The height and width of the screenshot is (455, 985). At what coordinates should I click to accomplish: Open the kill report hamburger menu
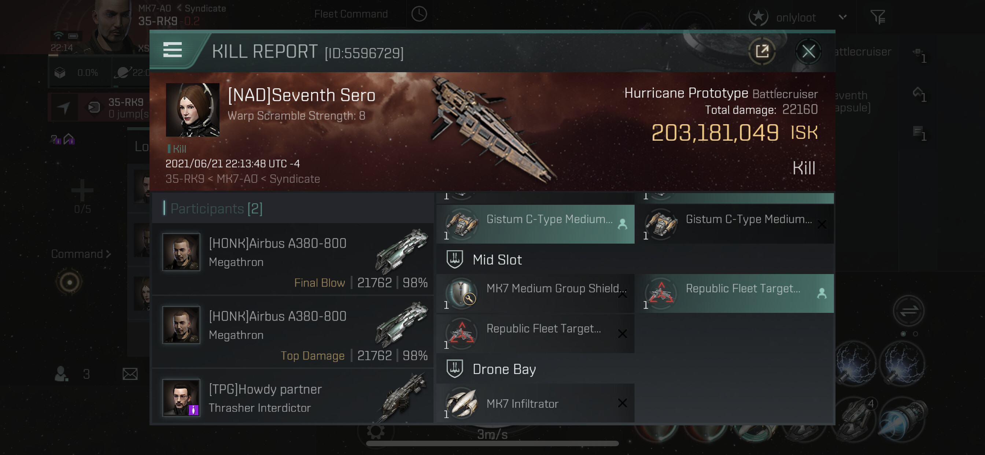[172, 50]
